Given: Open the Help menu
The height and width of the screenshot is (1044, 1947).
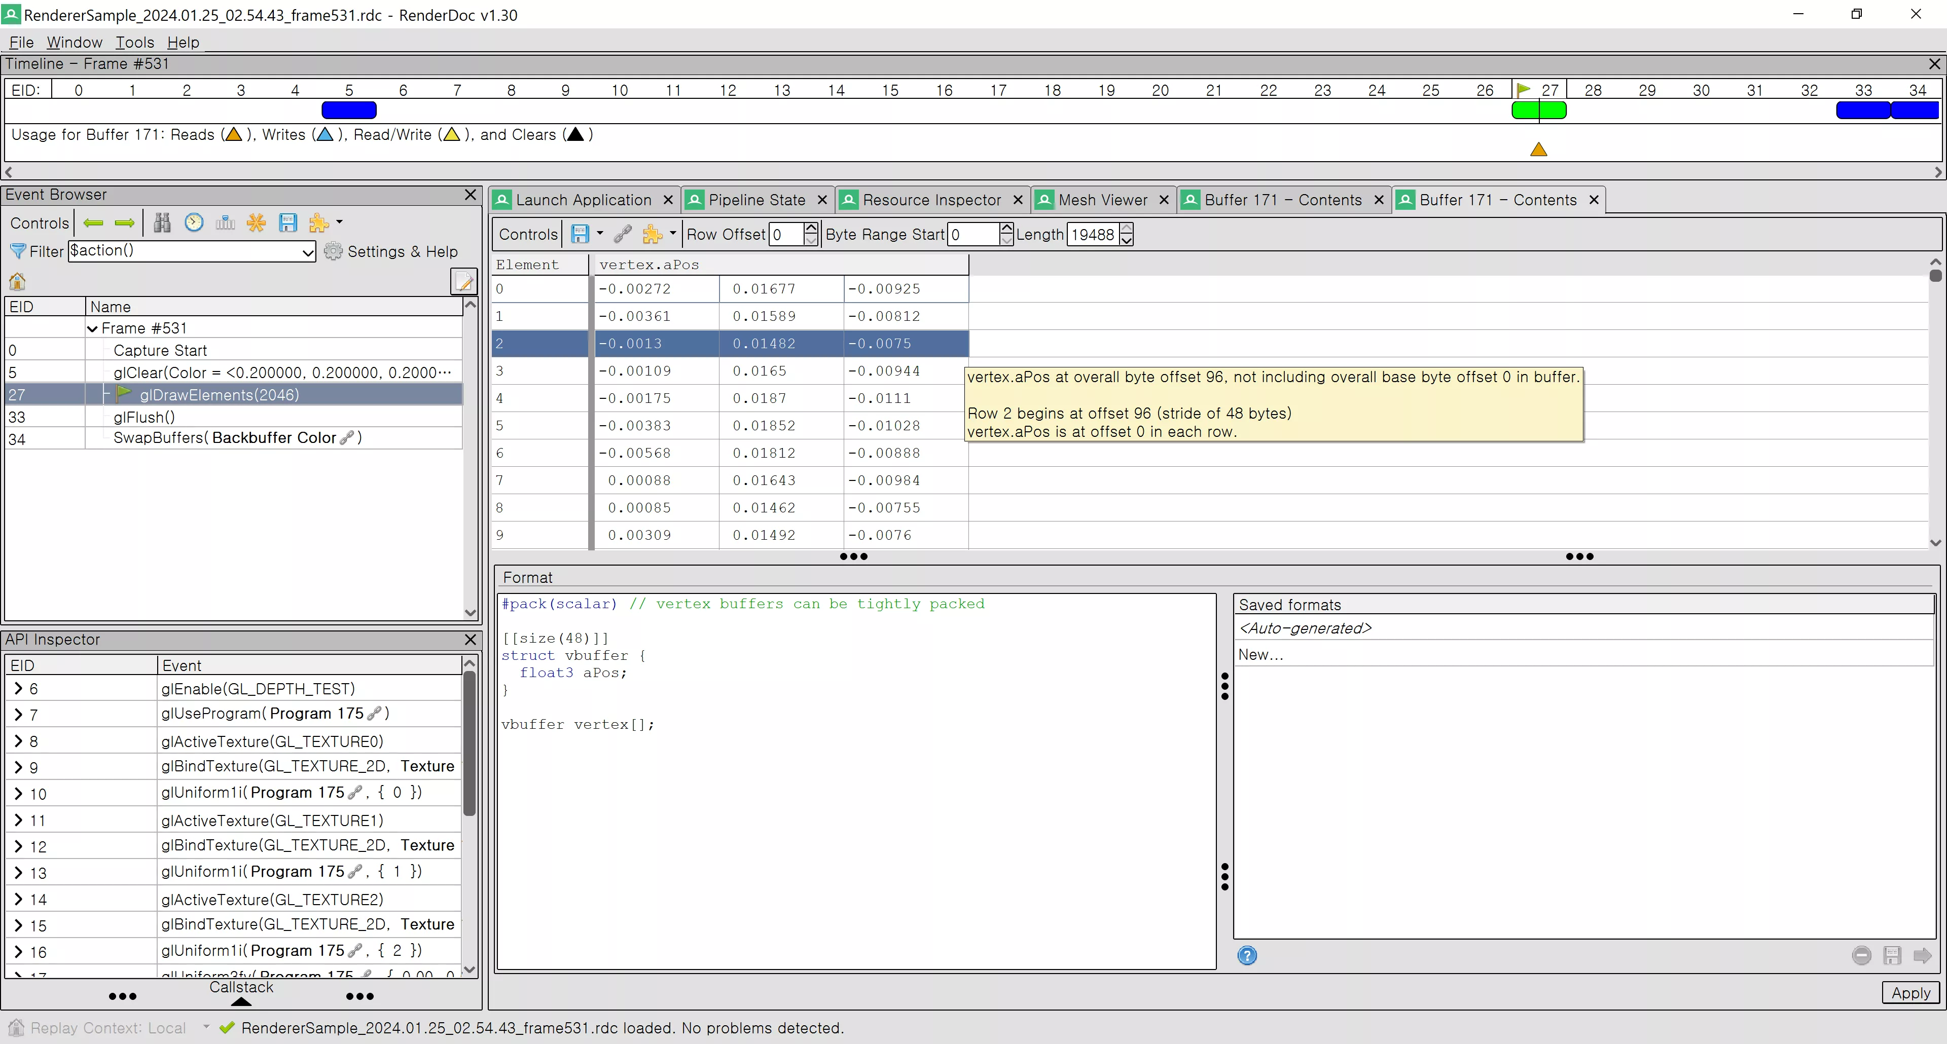Looking at the screenshot, I should point(183,42).
